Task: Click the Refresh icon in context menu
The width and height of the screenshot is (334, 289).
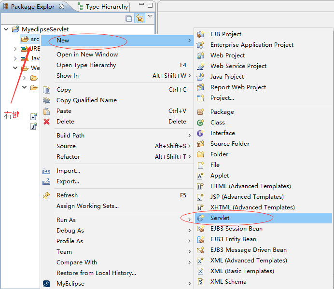Action: coord(47,195)
